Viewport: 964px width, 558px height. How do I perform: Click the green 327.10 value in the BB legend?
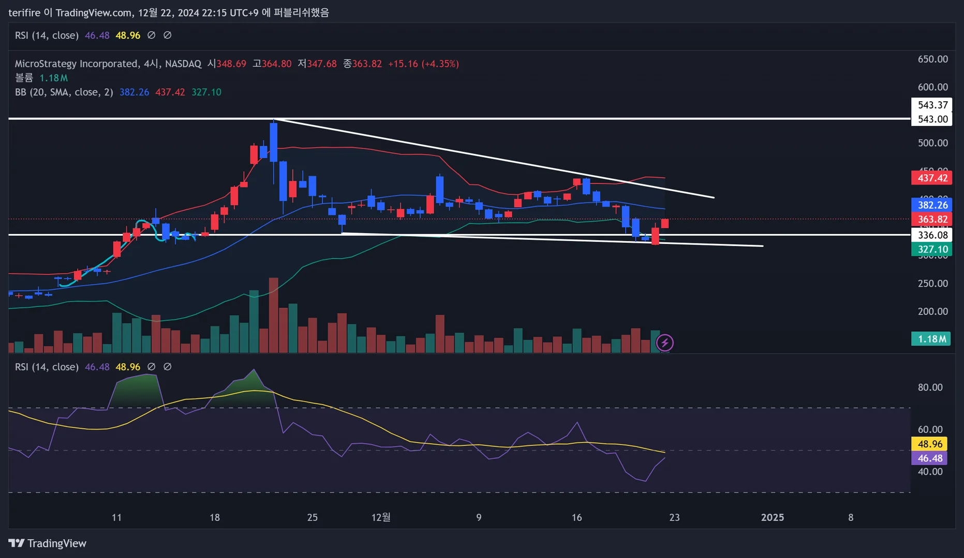click(x=206, y=92)
